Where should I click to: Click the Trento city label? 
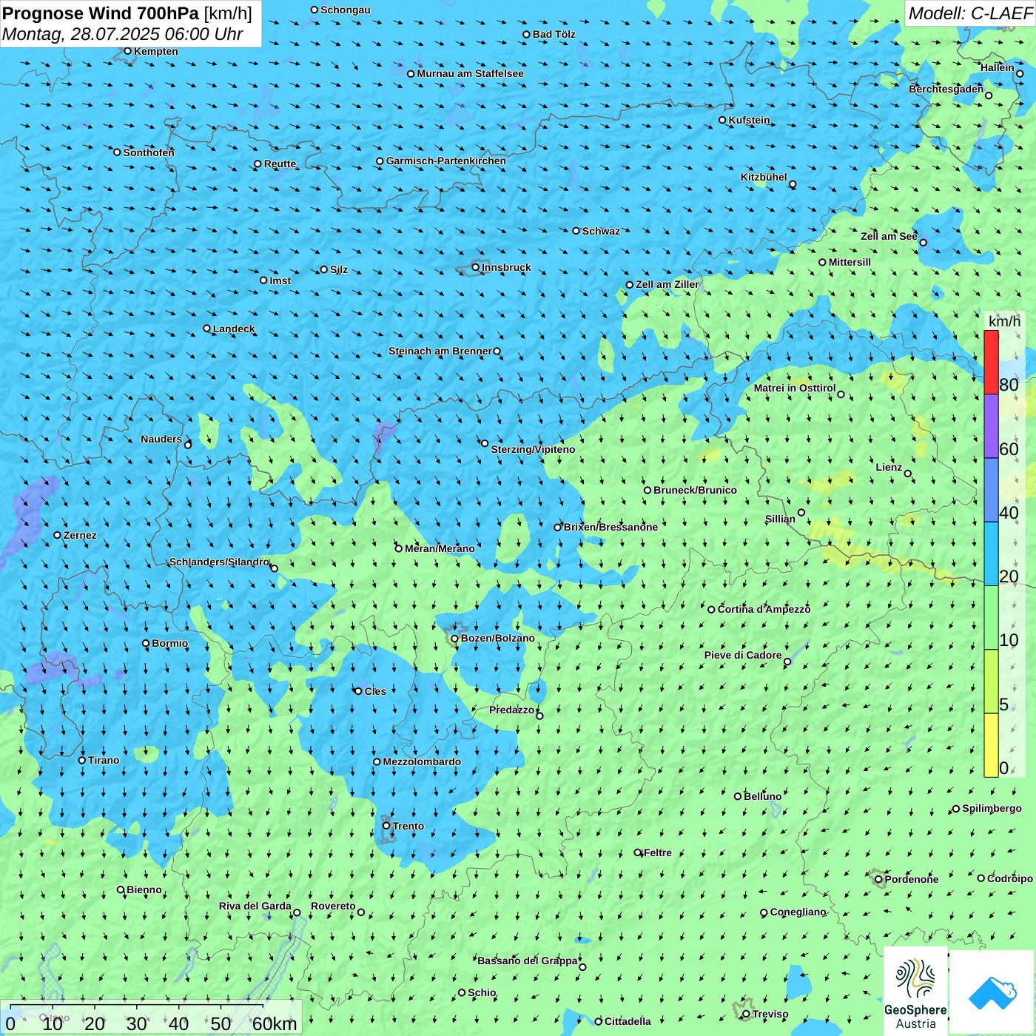click(x=408, y=826)
